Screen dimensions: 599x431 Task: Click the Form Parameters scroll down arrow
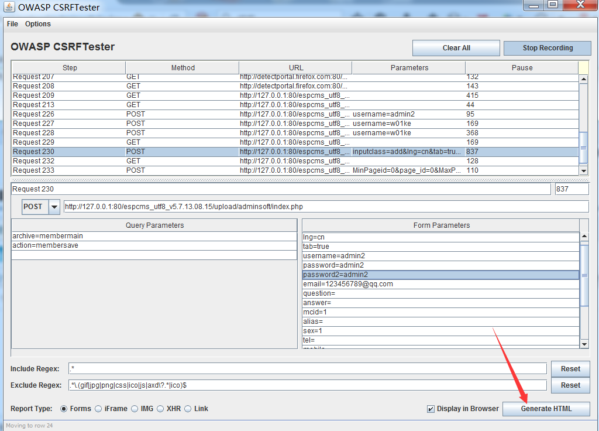point(584,344)
